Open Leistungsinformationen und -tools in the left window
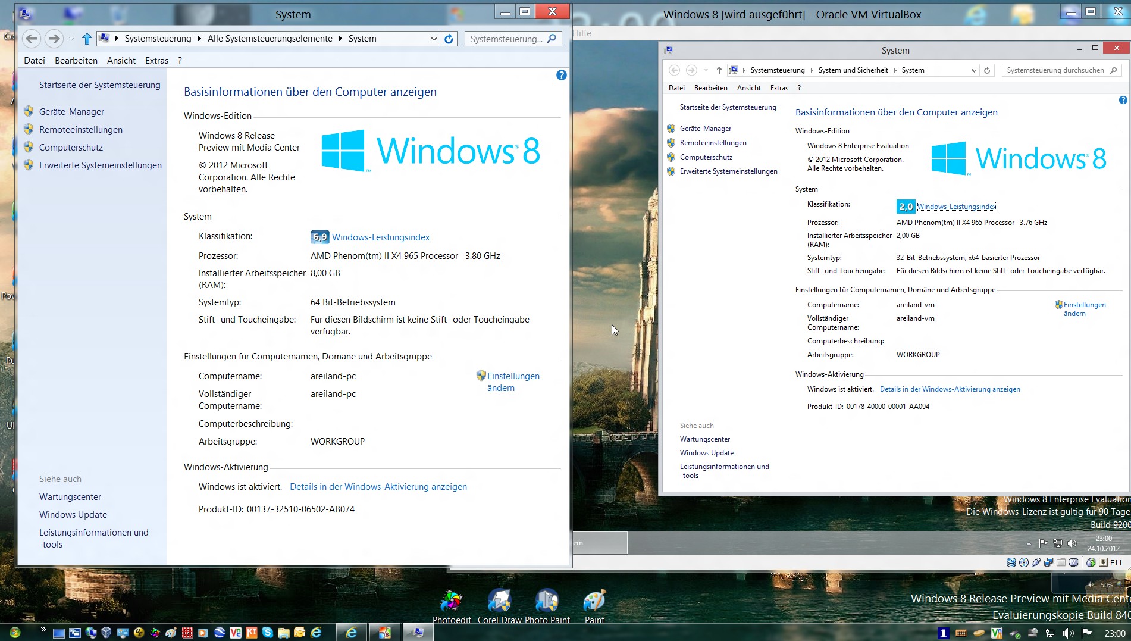This screenshot has height=641, width=1131. point(94,539)
